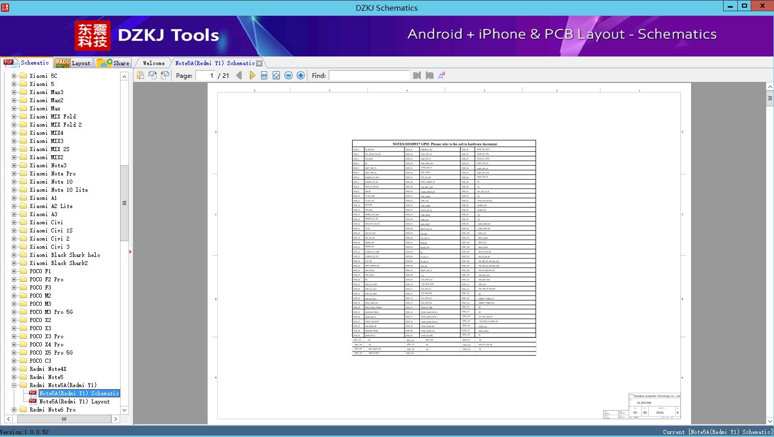The image size is (774, 437).
Task: Open the Share tab
Action: 113,63
